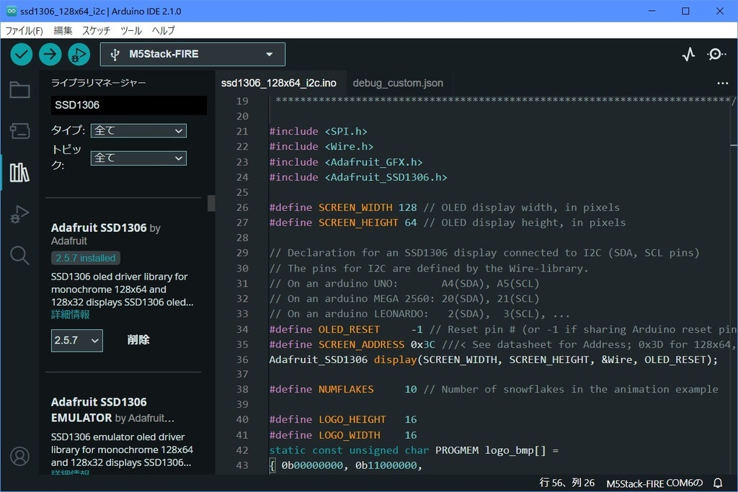This screenshot has width=738, height=492.
Task: Open the Search sidebar icon
Action: click(19, 255)
